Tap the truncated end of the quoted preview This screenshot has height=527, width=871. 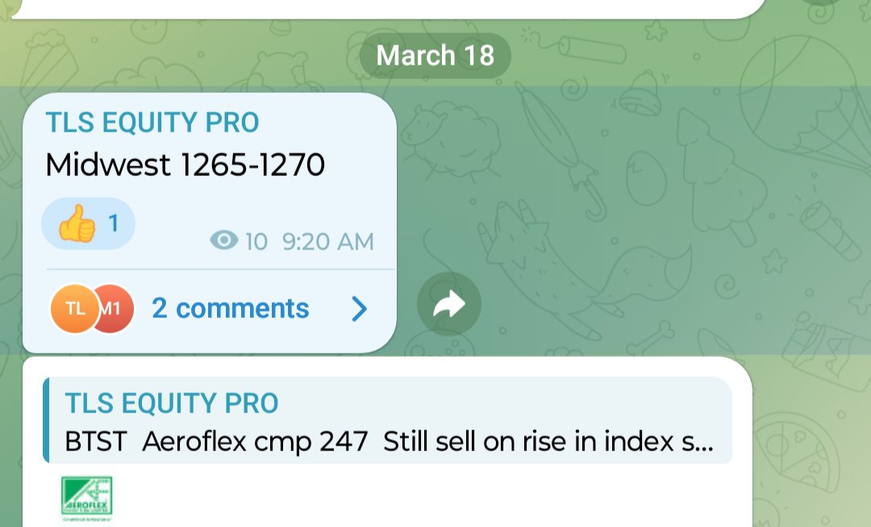click(x=695, y=442)
